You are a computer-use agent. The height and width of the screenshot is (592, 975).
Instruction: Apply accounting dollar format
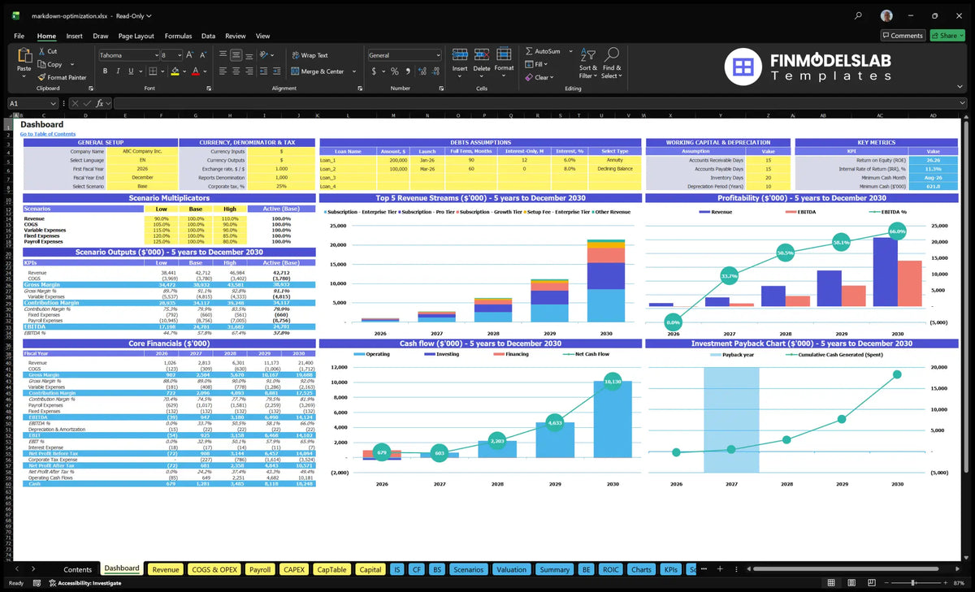pos(375,71)
